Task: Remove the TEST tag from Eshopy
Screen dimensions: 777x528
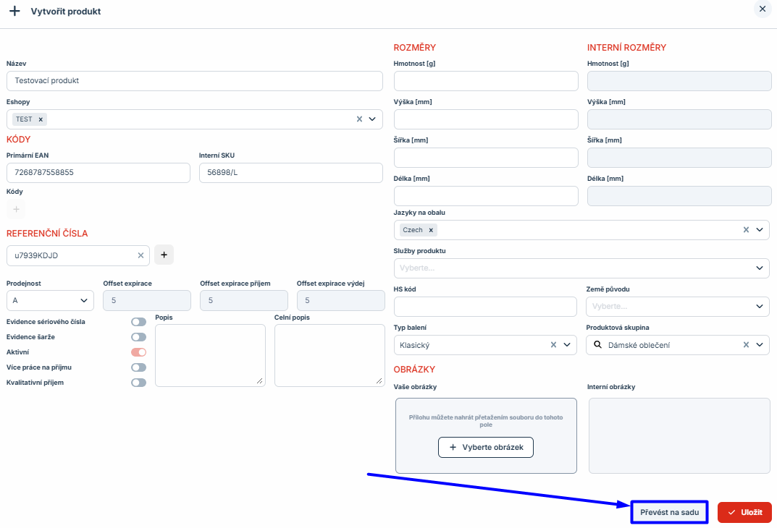Action: point(41,119)
